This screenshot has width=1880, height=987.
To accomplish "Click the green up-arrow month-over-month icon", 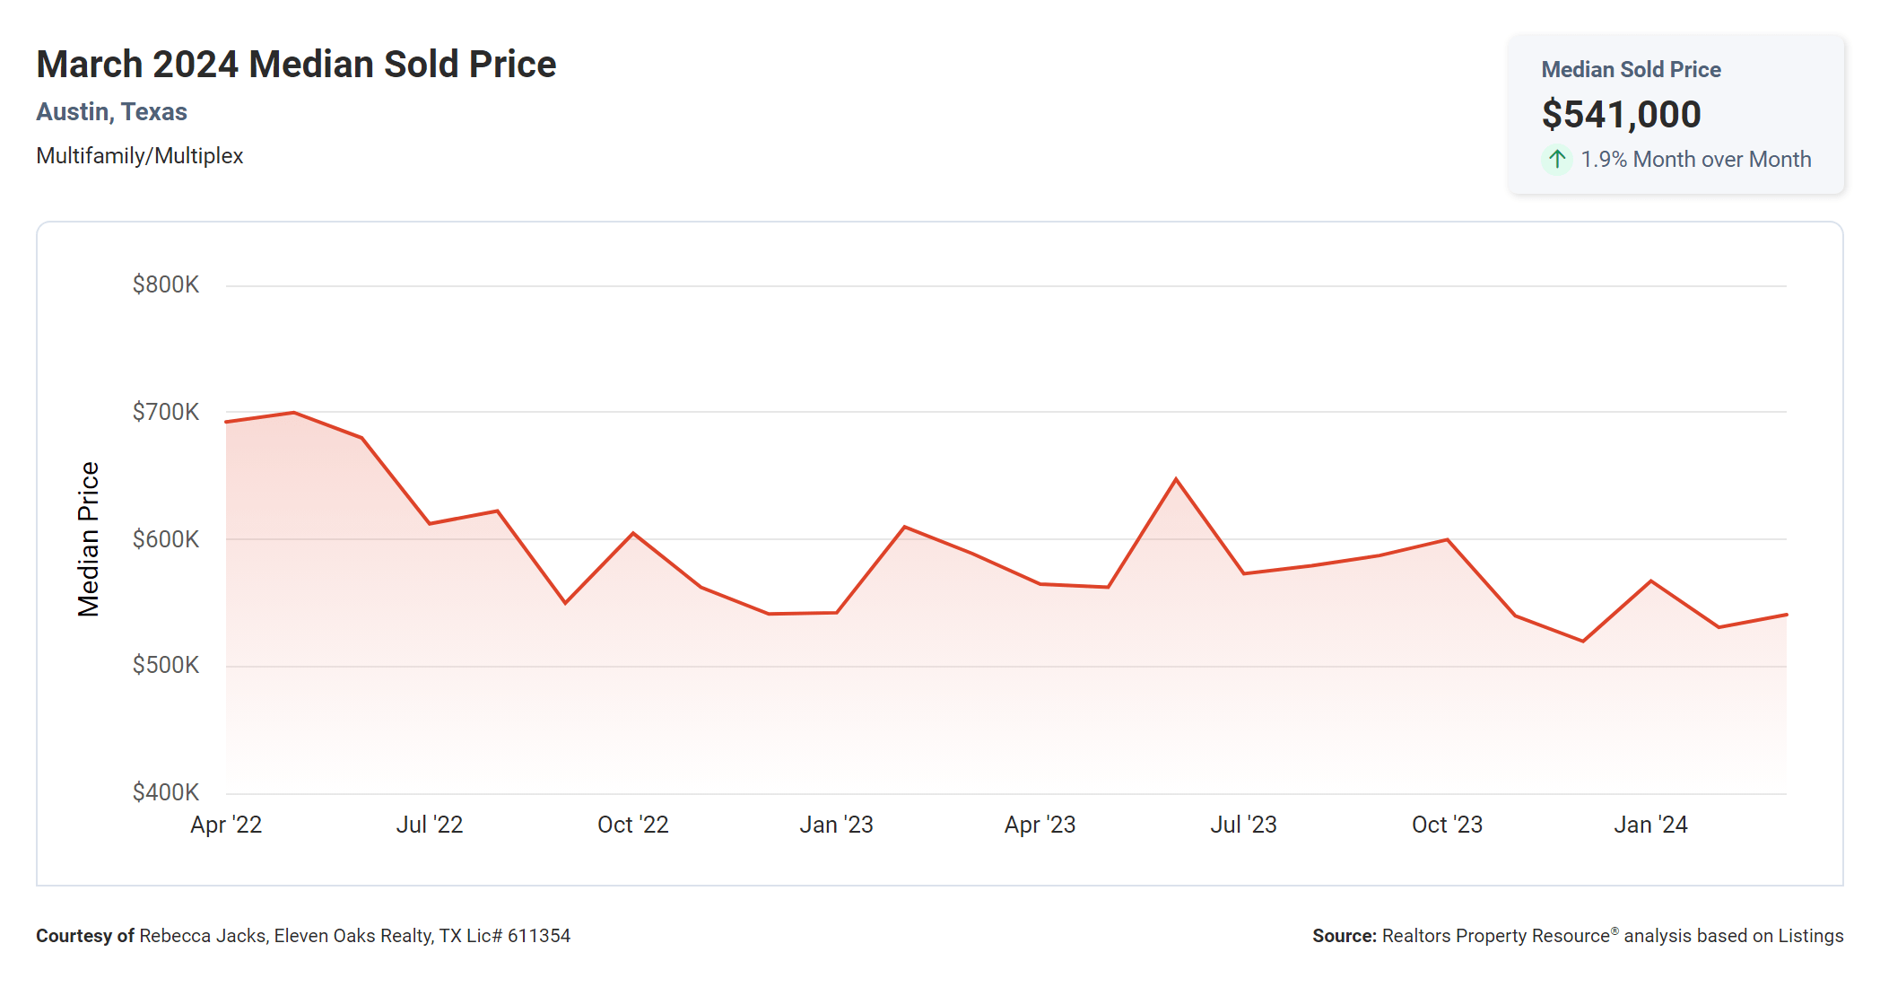I will tap(1557, 160).
